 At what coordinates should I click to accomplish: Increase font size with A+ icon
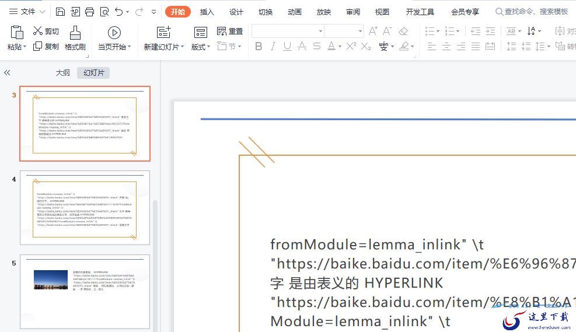click(x=373, y=31)
